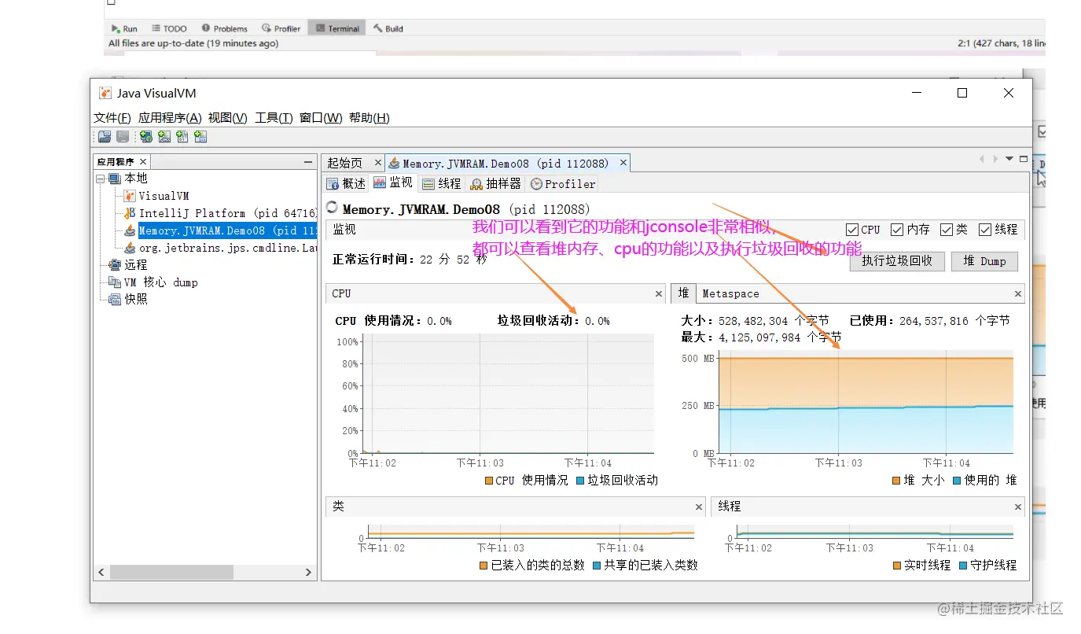Select the IntelliJ Platform (pid 64716) node
Viewport: 1081px width, 634px height.
228,213
